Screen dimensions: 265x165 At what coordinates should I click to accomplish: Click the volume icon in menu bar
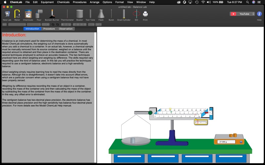[x=209, y=2]
